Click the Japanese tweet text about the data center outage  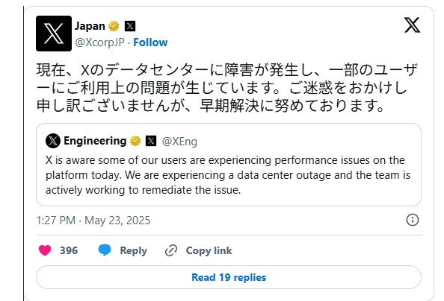(226, 88)
